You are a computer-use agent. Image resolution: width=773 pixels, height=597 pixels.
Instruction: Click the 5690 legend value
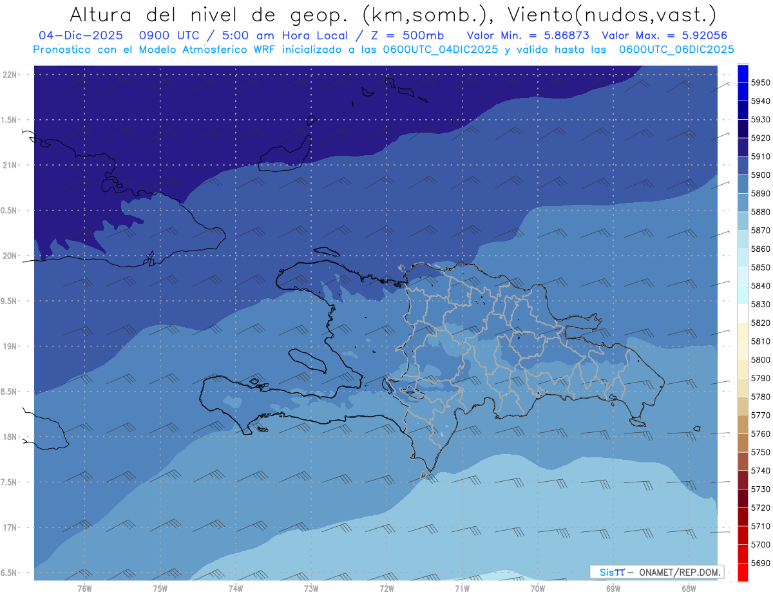[761, 563]
